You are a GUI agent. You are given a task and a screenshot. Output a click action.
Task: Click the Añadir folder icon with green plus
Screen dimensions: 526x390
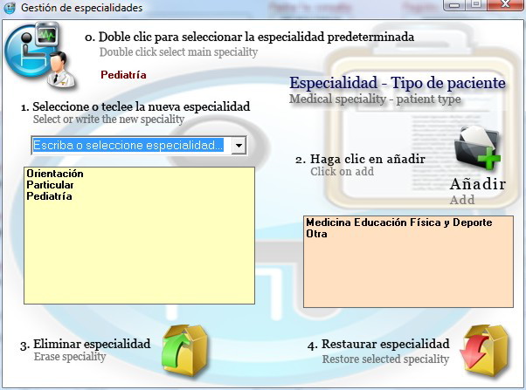[x=478, y=149]
